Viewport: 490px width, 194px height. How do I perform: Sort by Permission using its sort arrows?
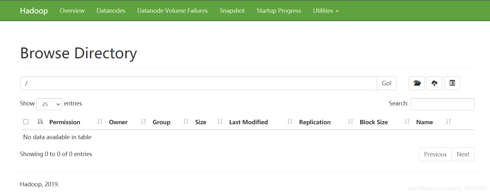click(x=100, y=121)
